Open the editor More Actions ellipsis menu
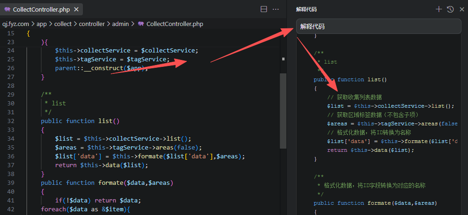This screenshot has height=215, width=468. [276, 10]
